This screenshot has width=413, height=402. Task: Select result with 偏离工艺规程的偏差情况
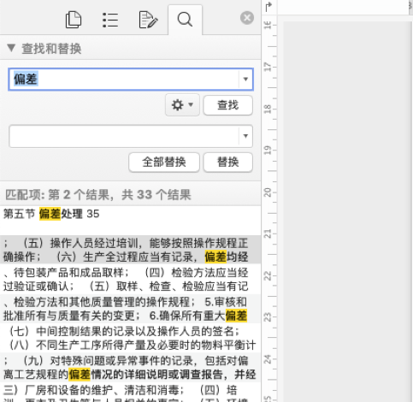click(x=130, y=367)
